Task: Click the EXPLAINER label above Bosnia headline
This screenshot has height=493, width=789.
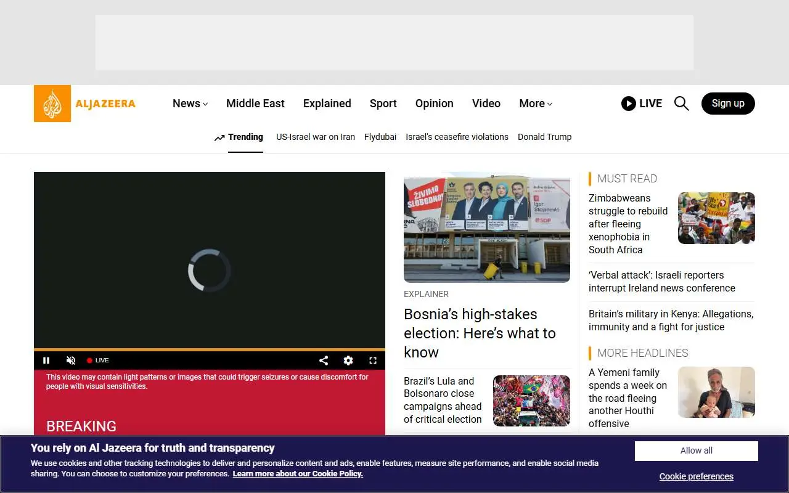Action: coord(426,294)
